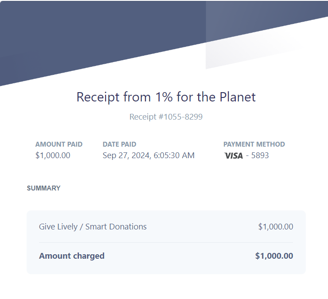The image size is (328, 299).
Task: Click the card ending 5893 text
Action: [x=260, y=155]
